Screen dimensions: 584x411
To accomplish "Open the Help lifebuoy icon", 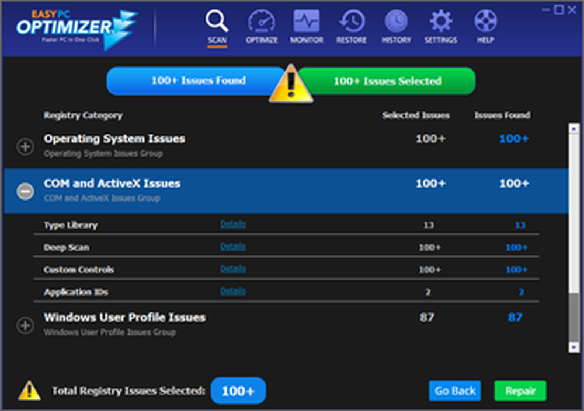I will 485,21.
